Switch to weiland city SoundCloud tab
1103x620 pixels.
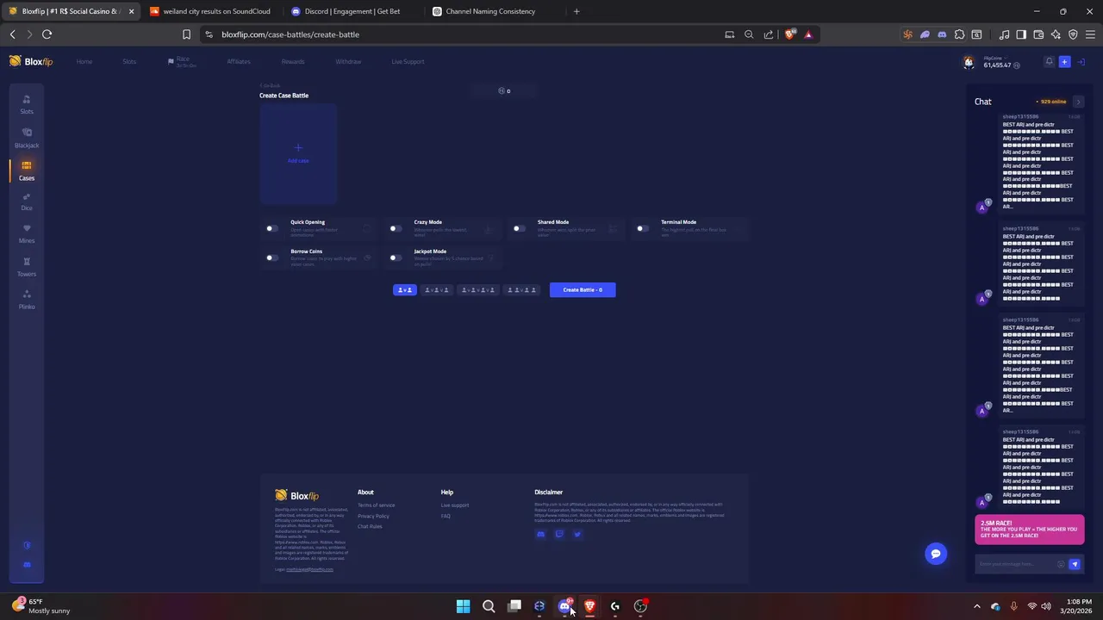211,11
